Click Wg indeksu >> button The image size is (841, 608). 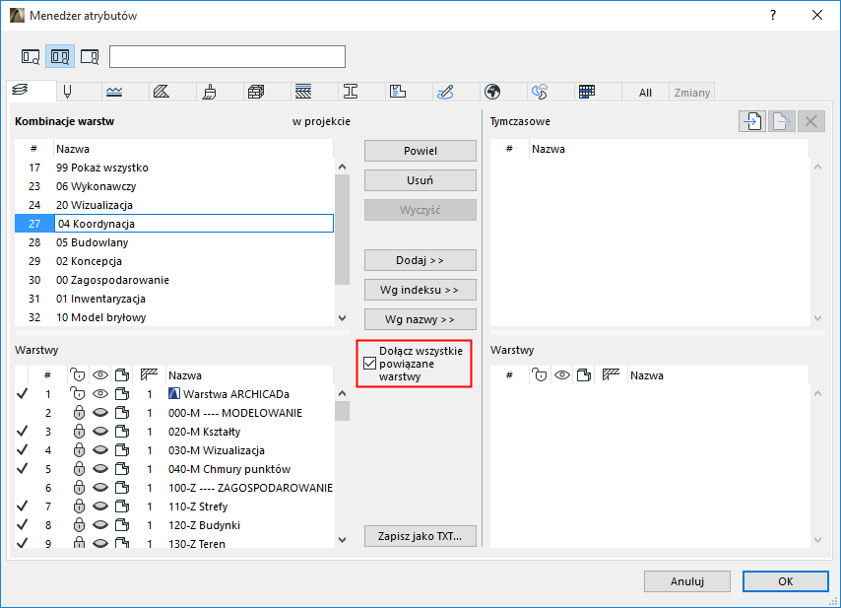(420, 290)
